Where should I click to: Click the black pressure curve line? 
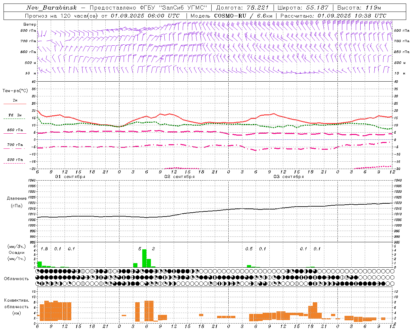pos(215,210)
